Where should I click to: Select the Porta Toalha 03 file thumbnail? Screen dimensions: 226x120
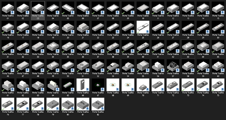pos(38,8)
